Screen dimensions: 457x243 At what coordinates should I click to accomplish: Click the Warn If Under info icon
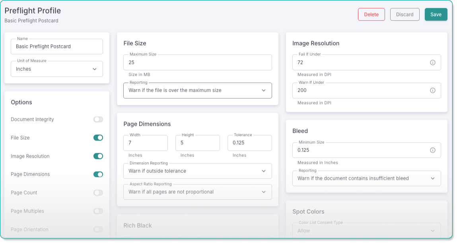pos(432,90)
